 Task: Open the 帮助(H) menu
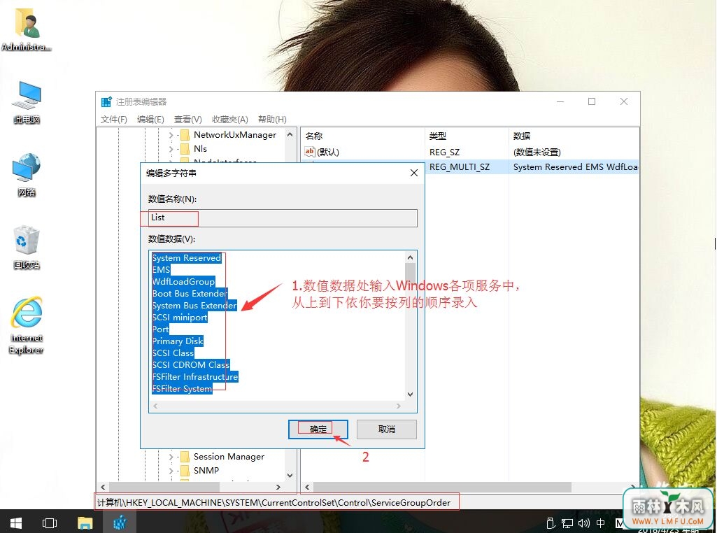pos(272,120)
